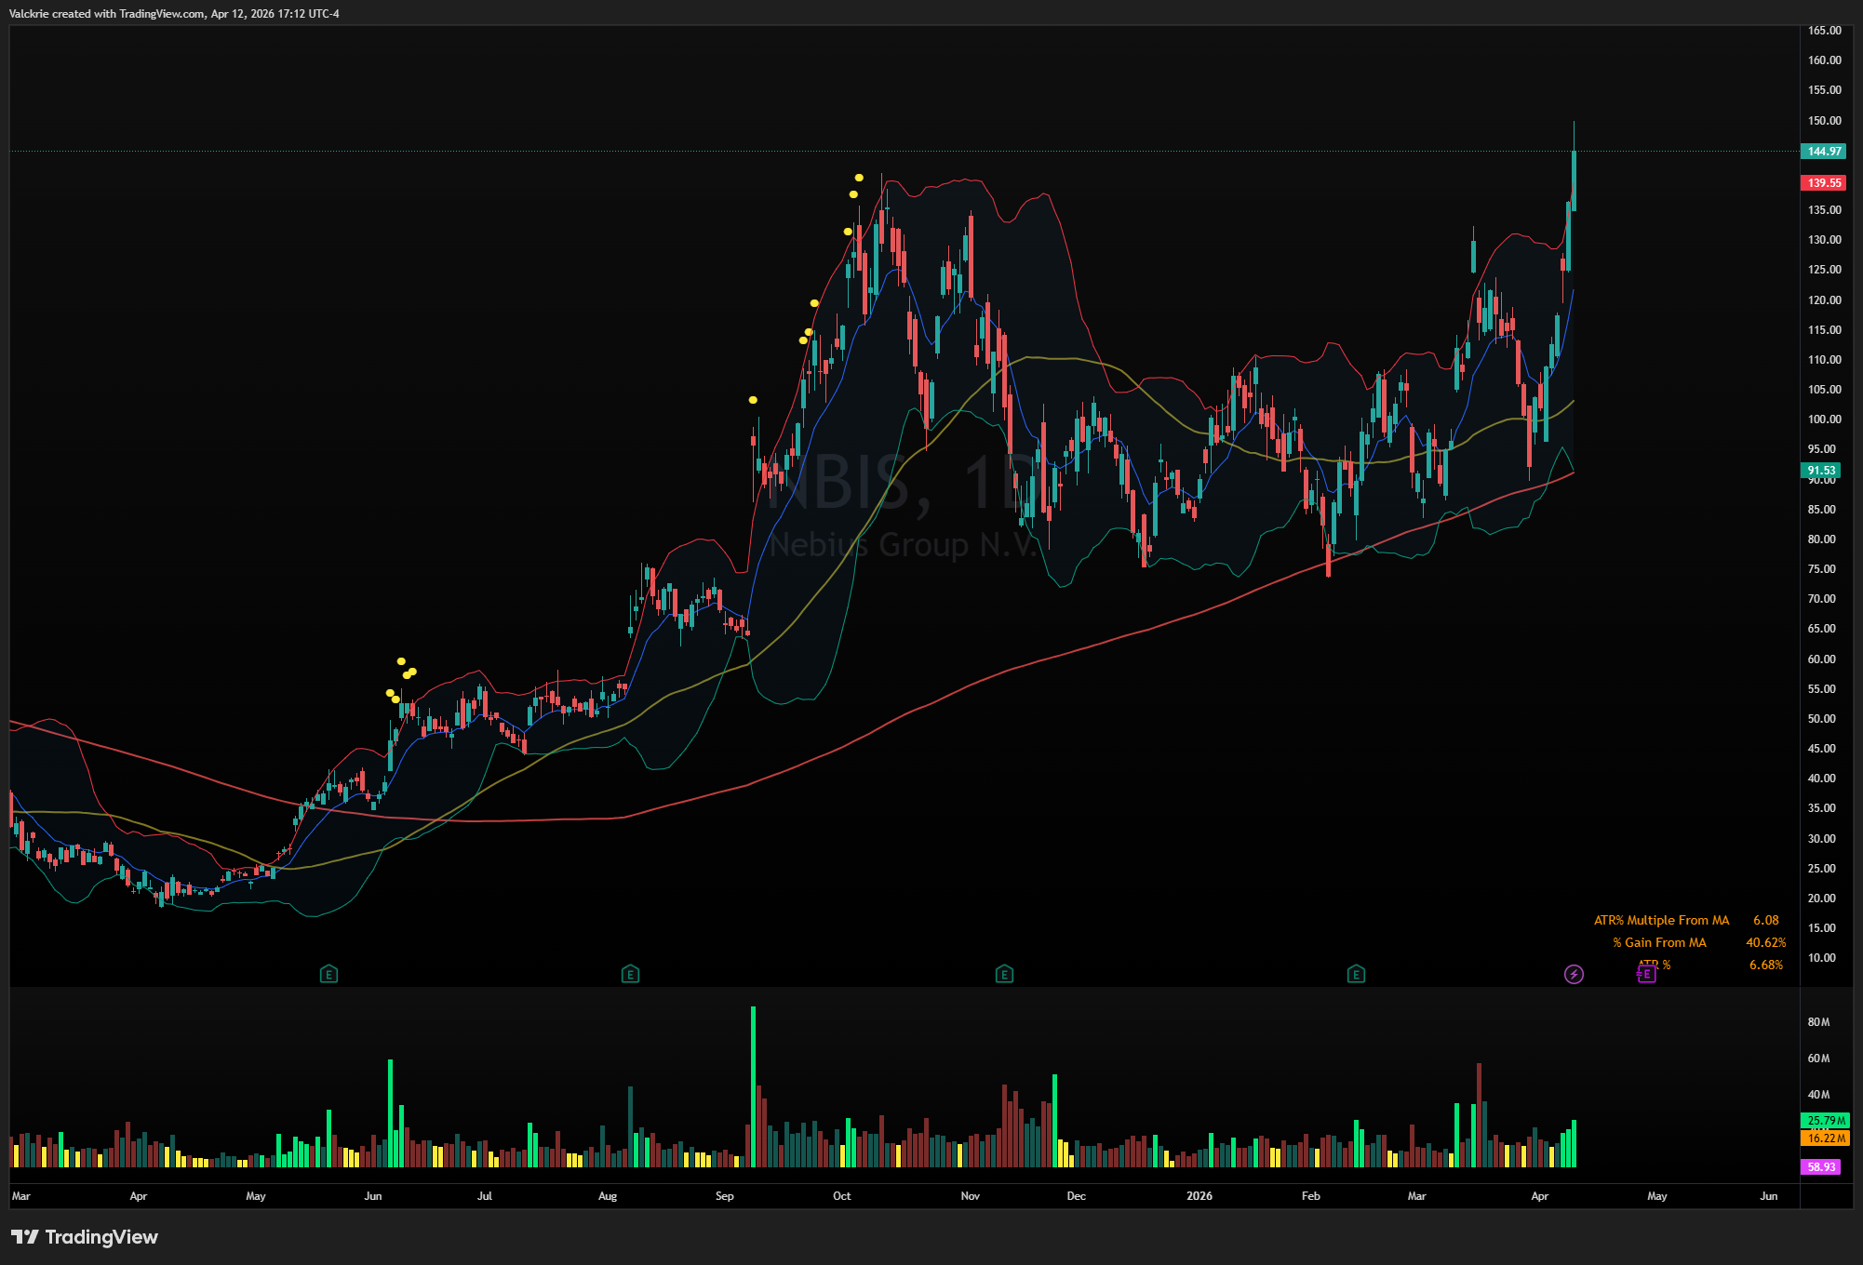Click the 2026 label on time axis

click(x=1200, y=1196)
